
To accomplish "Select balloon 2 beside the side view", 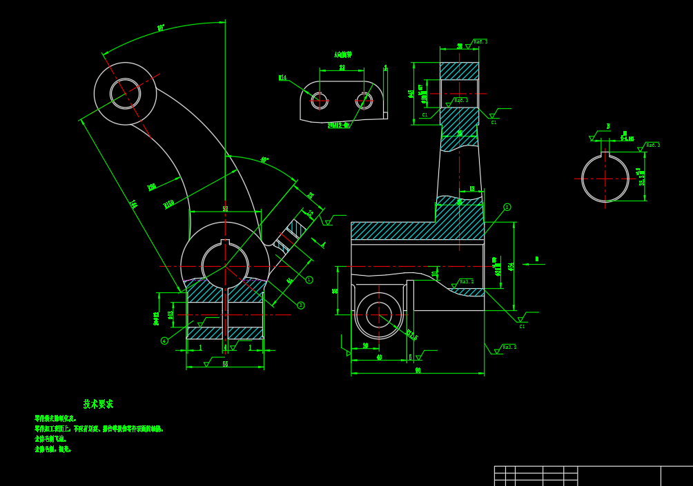I will point(507,207).
